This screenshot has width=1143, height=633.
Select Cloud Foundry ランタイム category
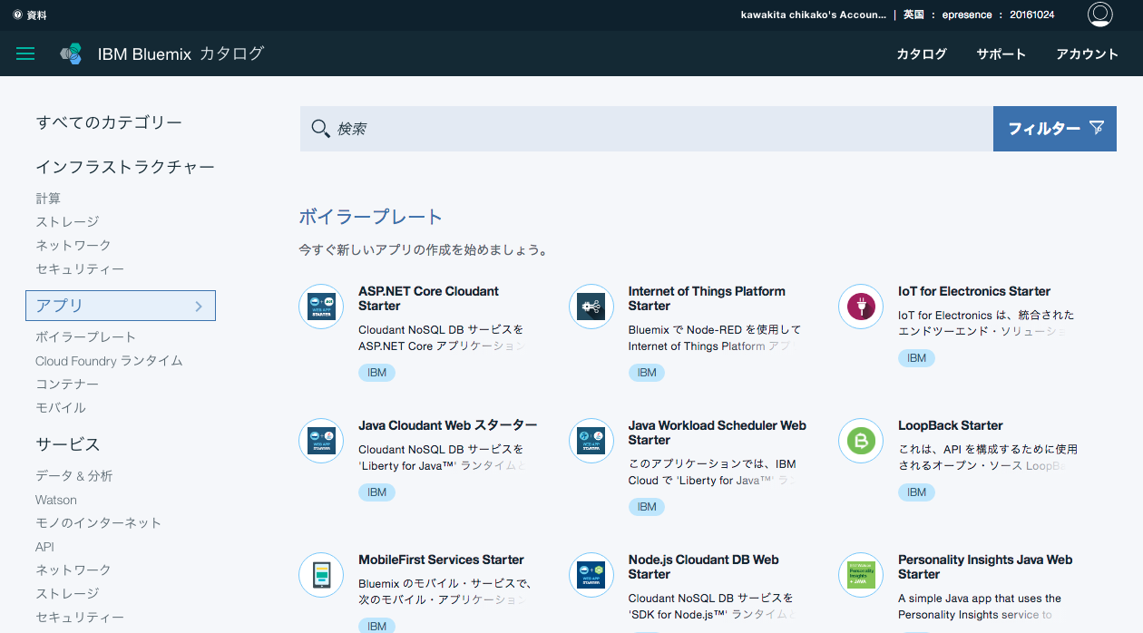tap(109, 360)
